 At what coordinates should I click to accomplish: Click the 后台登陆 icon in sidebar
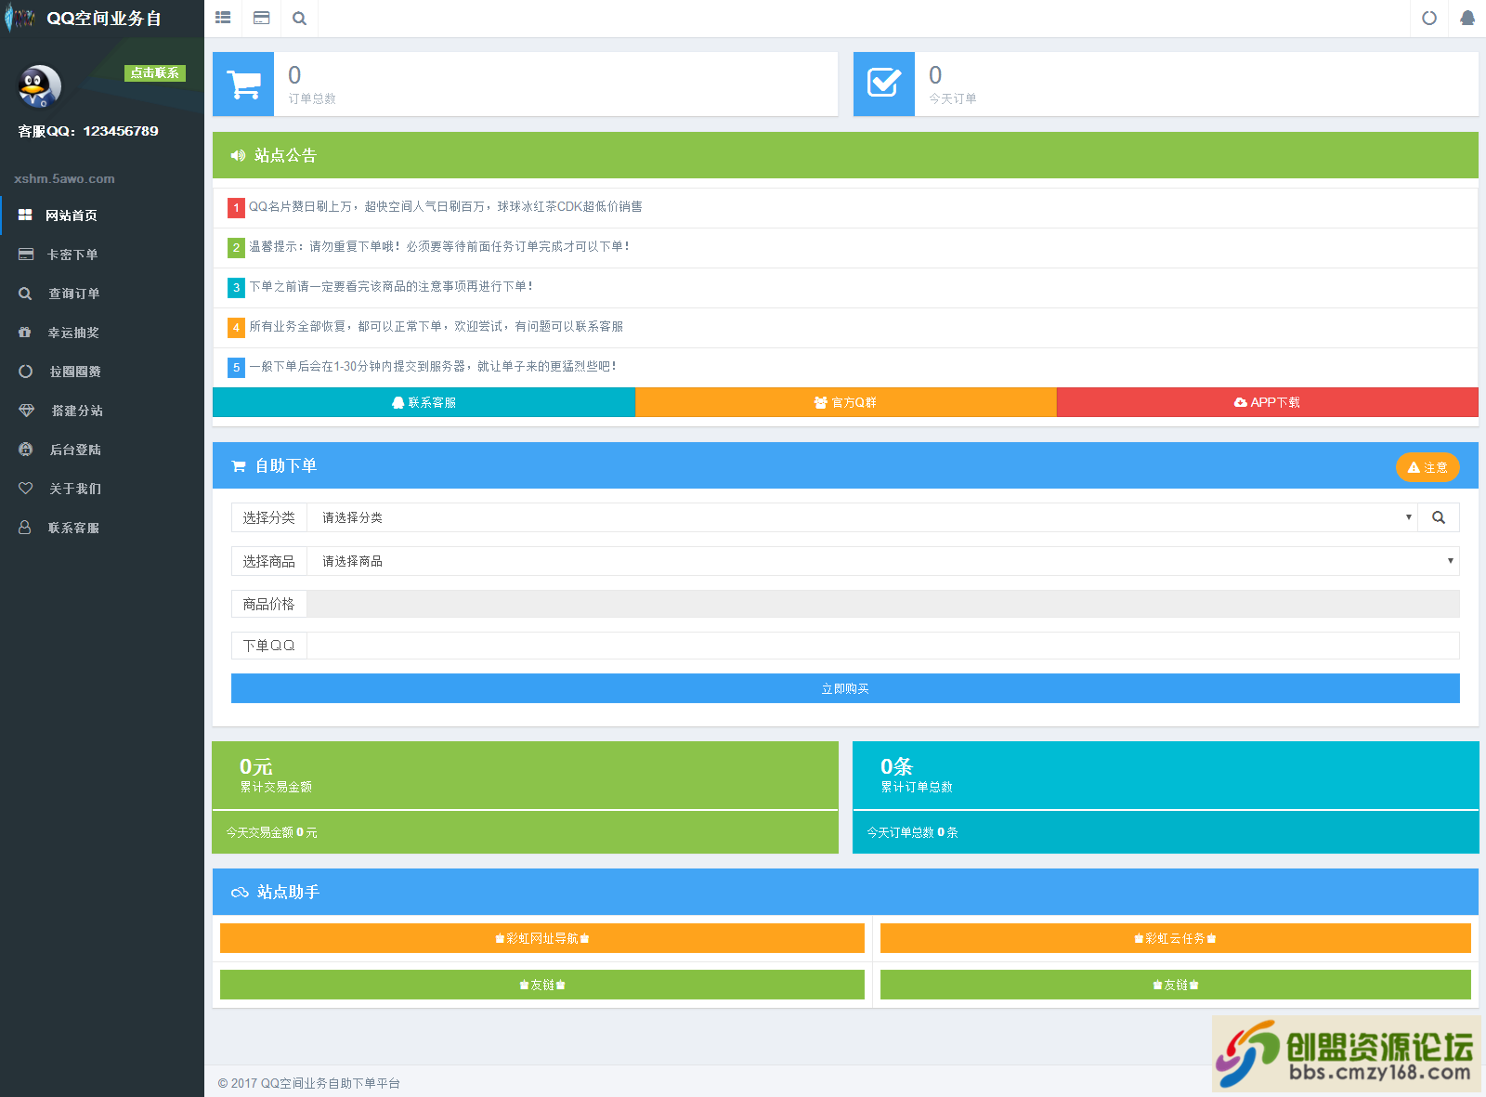pos(26,450)
